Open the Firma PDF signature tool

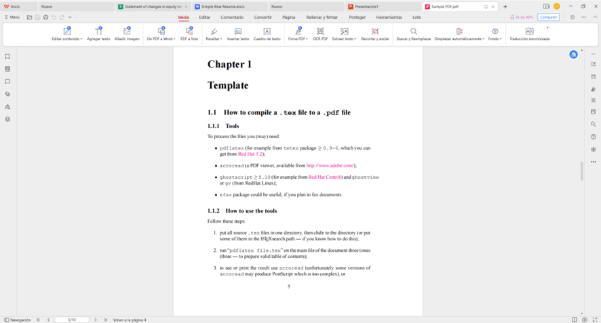coord(298,34)
